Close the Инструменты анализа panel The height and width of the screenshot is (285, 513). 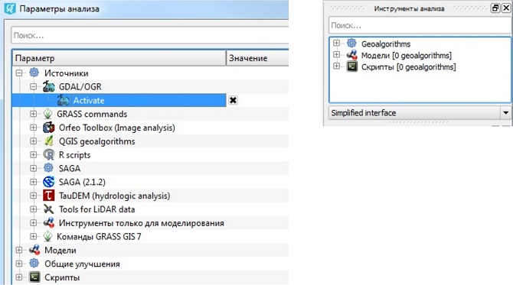(506, 8)
